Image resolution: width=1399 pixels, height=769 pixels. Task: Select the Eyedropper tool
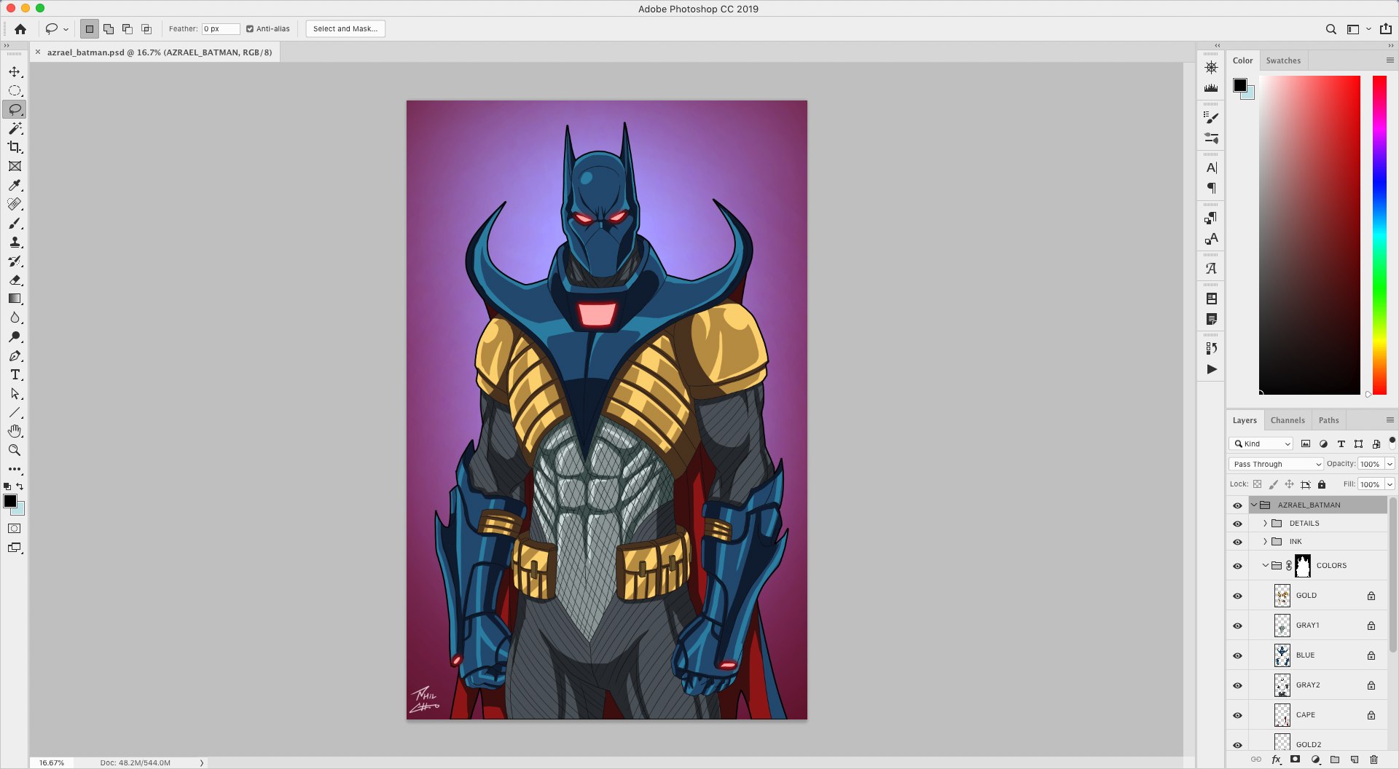coord(15,185)
